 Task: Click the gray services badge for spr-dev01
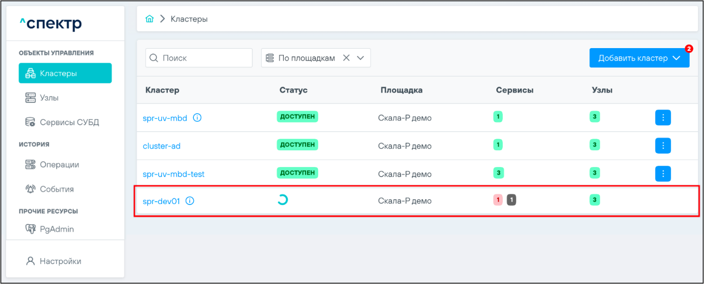pyautogui.click(x=512, y=200)
